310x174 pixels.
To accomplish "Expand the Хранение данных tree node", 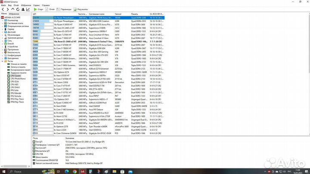I will click(x=3, y=38).
